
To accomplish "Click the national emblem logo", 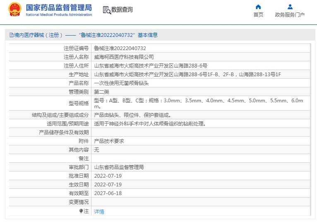I will 15,9.
